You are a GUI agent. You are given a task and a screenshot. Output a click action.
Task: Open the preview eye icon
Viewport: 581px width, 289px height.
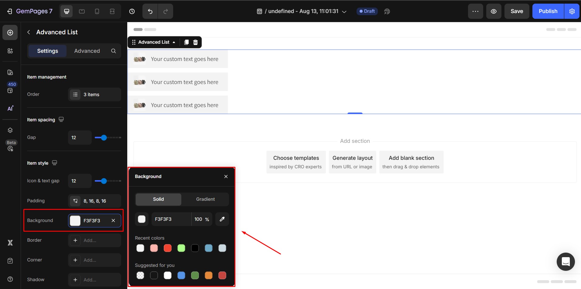click(x=494, y=11)
